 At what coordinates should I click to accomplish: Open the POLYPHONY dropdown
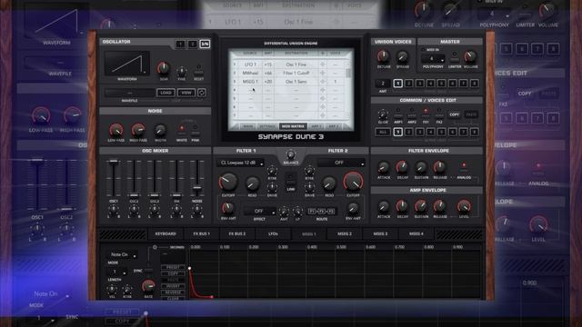433,58
